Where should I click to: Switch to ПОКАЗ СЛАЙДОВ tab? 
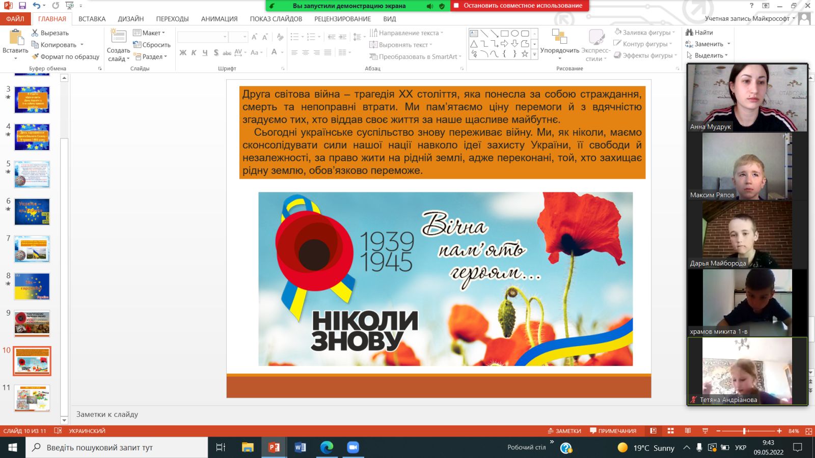pyautogui.click(x=276, y=19)
